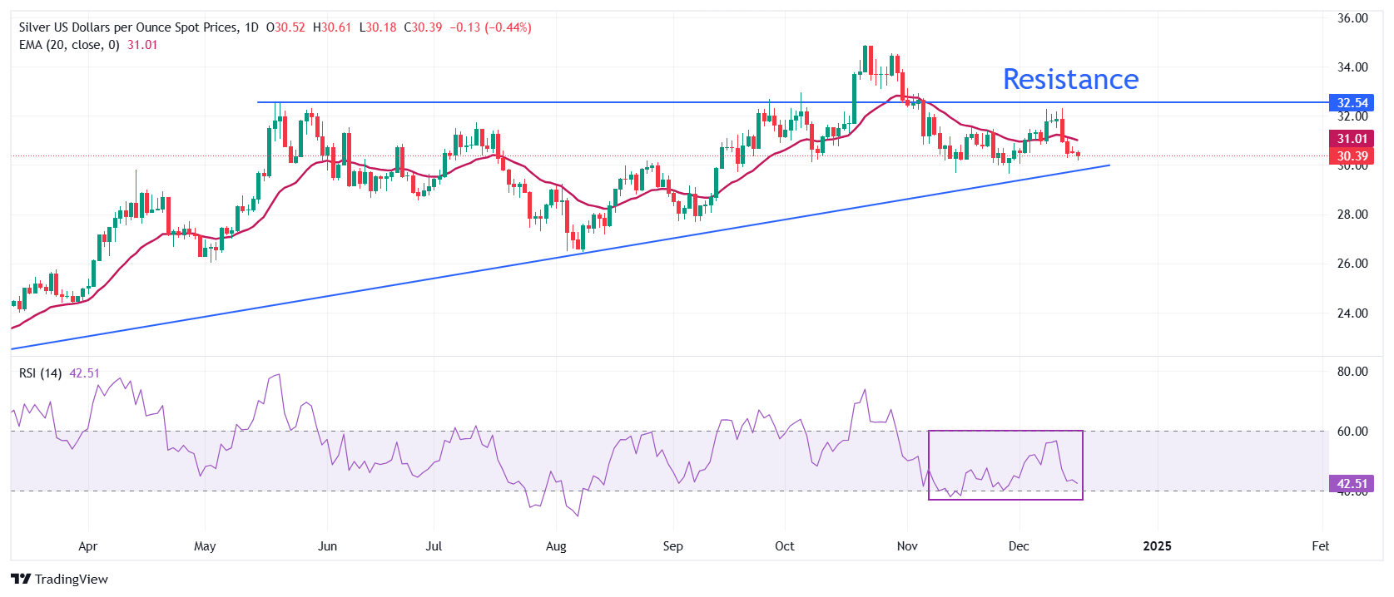Click the 2025 label on time axis

1157,546
